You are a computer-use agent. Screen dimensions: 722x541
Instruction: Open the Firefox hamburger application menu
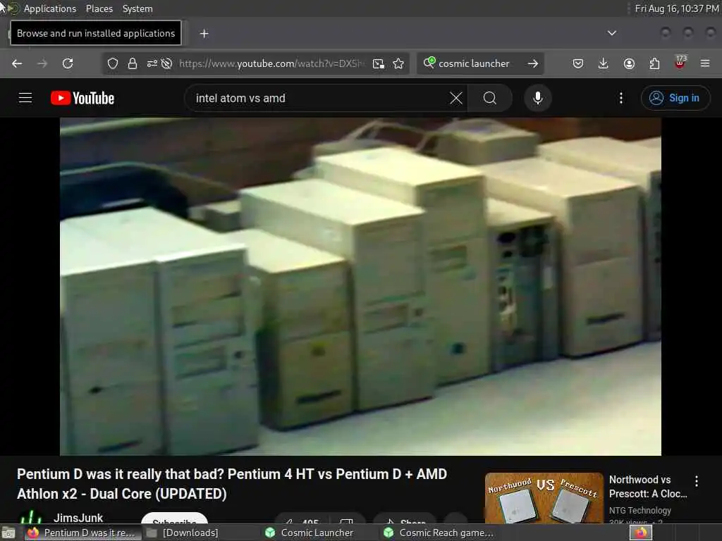(705, 63)
